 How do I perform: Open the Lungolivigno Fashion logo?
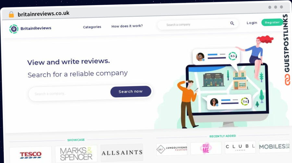tap(172, 149)
